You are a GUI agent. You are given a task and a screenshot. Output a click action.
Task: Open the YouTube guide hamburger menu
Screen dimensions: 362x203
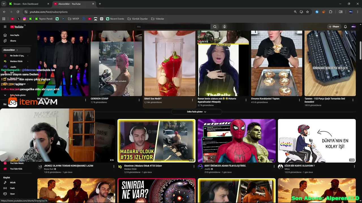[5, 27]
